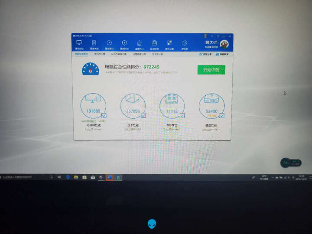This screenshot has height=234, width=312.
Task: Click the overall score 672245
Action: pos(151,67)
